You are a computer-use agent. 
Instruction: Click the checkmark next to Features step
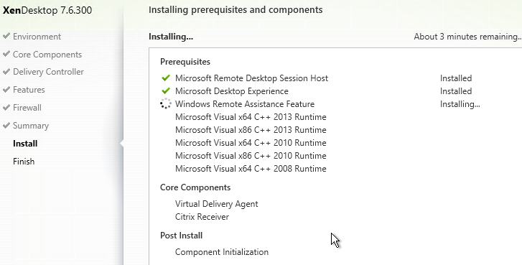click(6, 89)
